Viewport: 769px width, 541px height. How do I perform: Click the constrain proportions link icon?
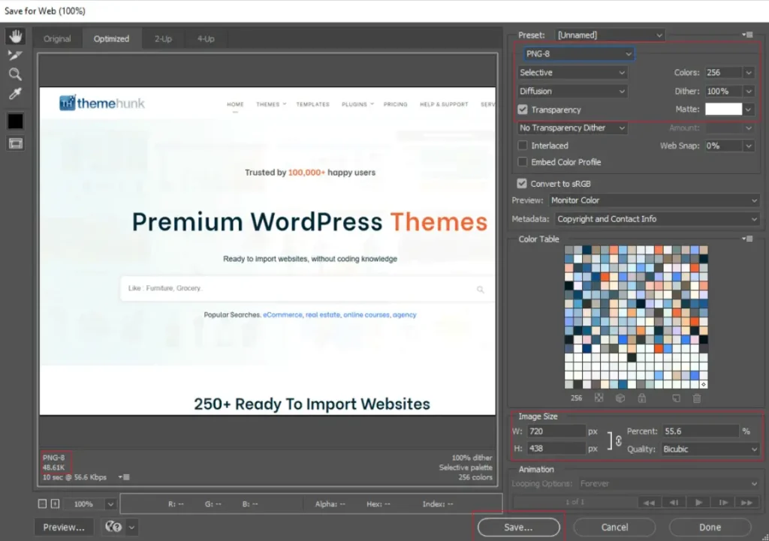618,440
